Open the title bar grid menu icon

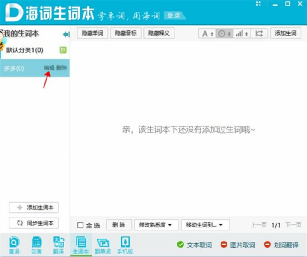tap(258, 4)
